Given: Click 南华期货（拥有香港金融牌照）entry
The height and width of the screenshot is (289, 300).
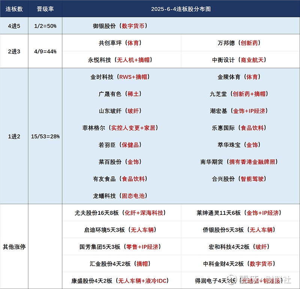Looking at the screenshot, I should coord(239,162).
